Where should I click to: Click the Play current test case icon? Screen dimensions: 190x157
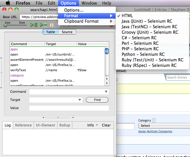[43, 25]
